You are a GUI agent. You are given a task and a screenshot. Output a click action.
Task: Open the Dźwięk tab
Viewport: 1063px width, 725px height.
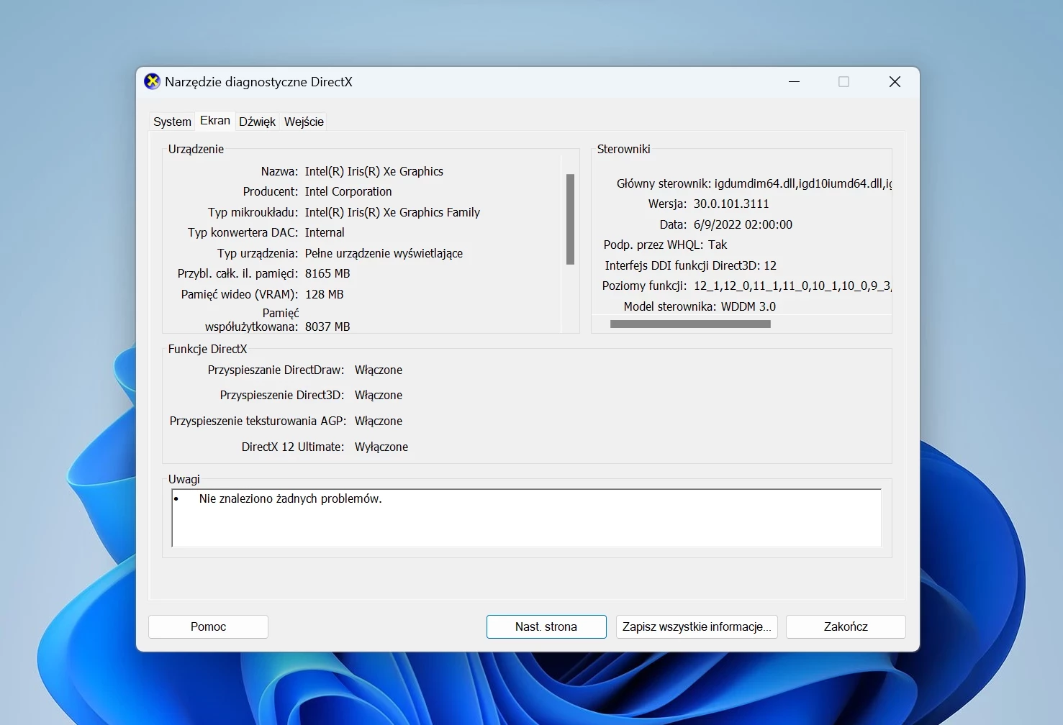[x=257, y=122]
